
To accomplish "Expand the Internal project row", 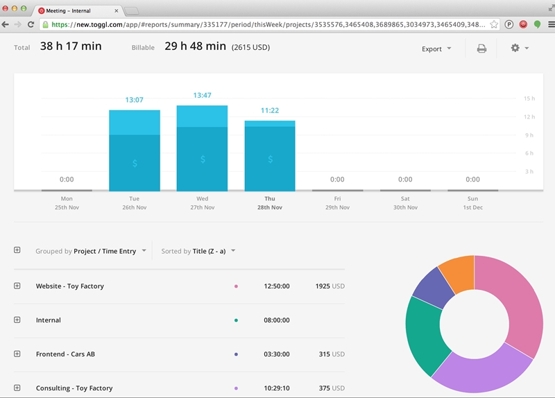I will coord(17,320).
